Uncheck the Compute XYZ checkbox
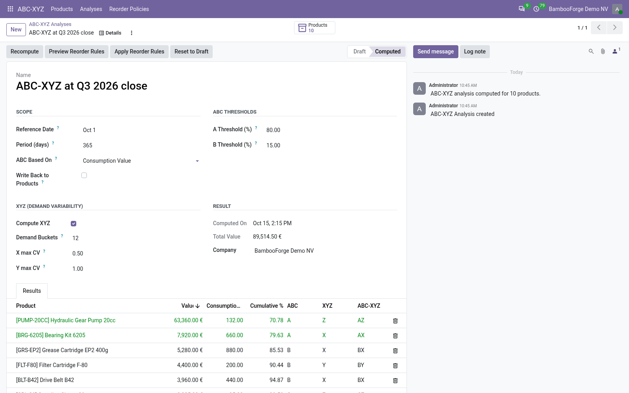Viewport: 629px width, 393px height. tap(74, 224)
